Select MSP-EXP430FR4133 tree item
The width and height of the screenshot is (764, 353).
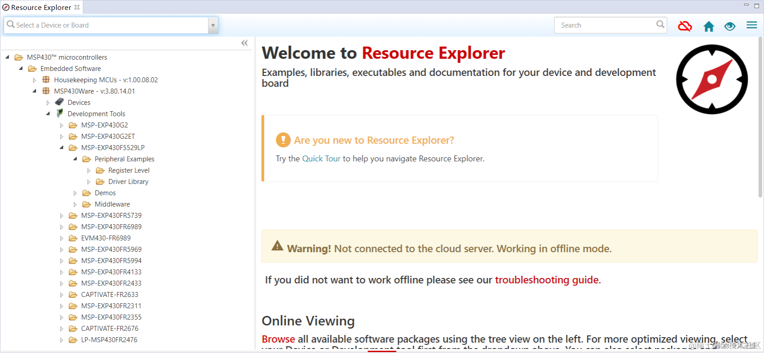[x=111, y=272]
